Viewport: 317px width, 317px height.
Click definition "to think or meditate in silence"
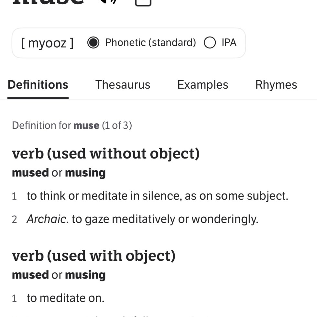[x=157, y=196]
